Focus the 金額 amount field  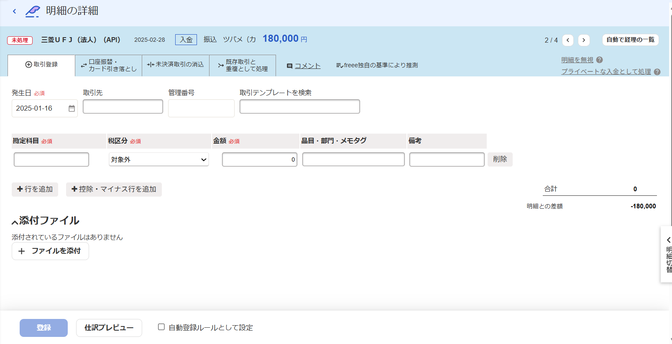coord(259,159)
